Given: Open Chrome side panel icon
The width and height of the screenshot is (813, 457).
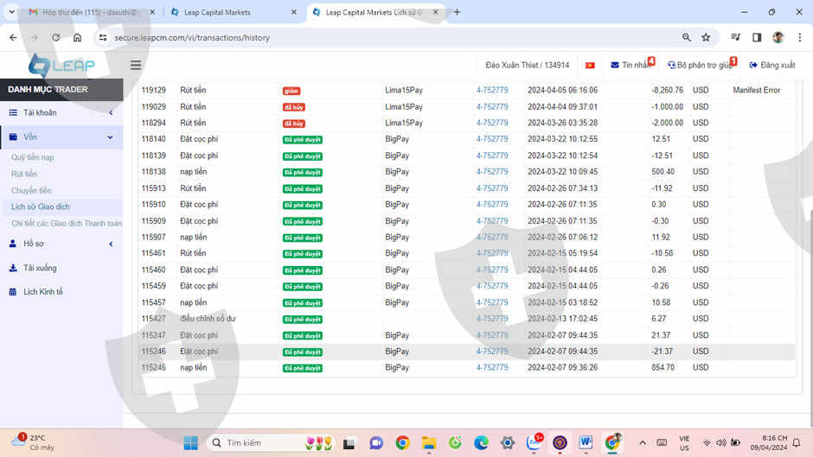Looking at the screenshot, I should [757, 38].
